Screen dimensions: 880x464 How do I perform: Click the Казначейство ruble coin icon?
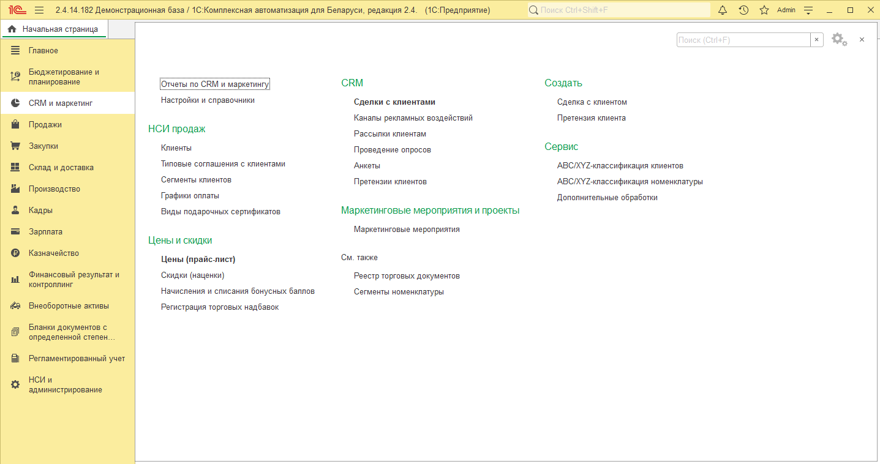pos(16,253)
